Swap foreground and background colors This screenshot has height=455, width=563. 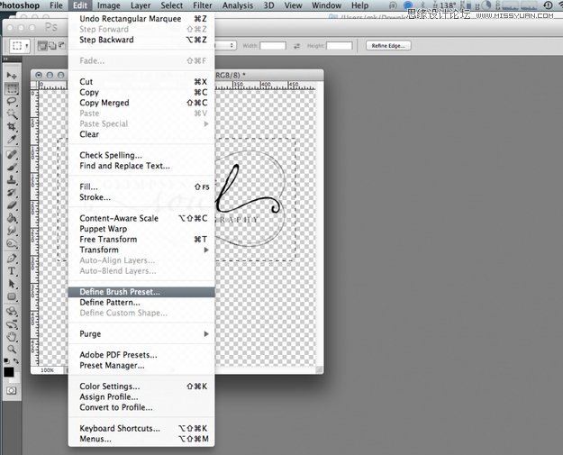(x=16, y=360)
